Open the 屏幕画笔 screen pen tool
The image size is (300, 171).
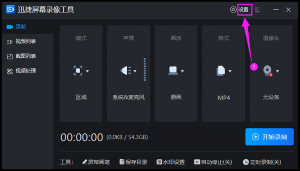pos(96,162)
